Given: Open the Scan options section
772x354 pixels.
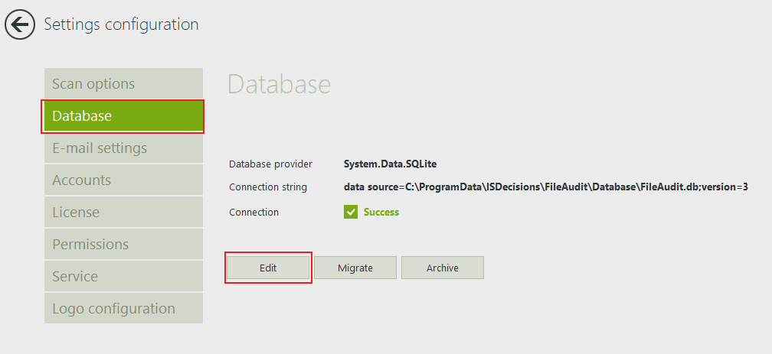Looking at the screenshot, I should 123,84.
